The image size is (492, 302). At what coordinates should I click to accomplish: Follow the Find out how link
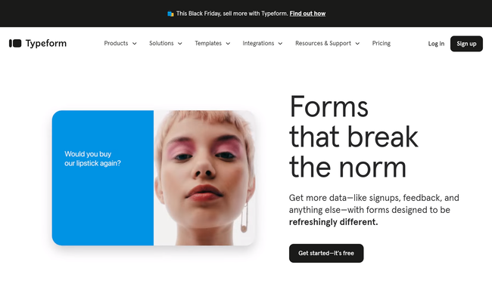tap(307, 14)
